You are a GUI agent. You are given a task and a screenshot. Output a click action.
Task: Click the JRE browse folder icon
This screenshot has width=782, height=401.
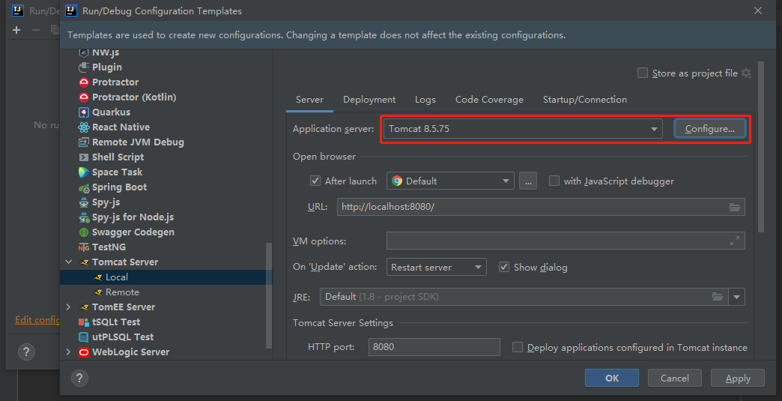[718, 297]
